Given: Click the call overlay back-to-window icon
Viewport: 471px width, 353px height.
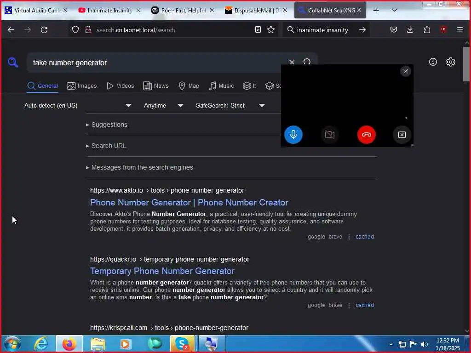Looking at the screenshot, I should 402,135.
